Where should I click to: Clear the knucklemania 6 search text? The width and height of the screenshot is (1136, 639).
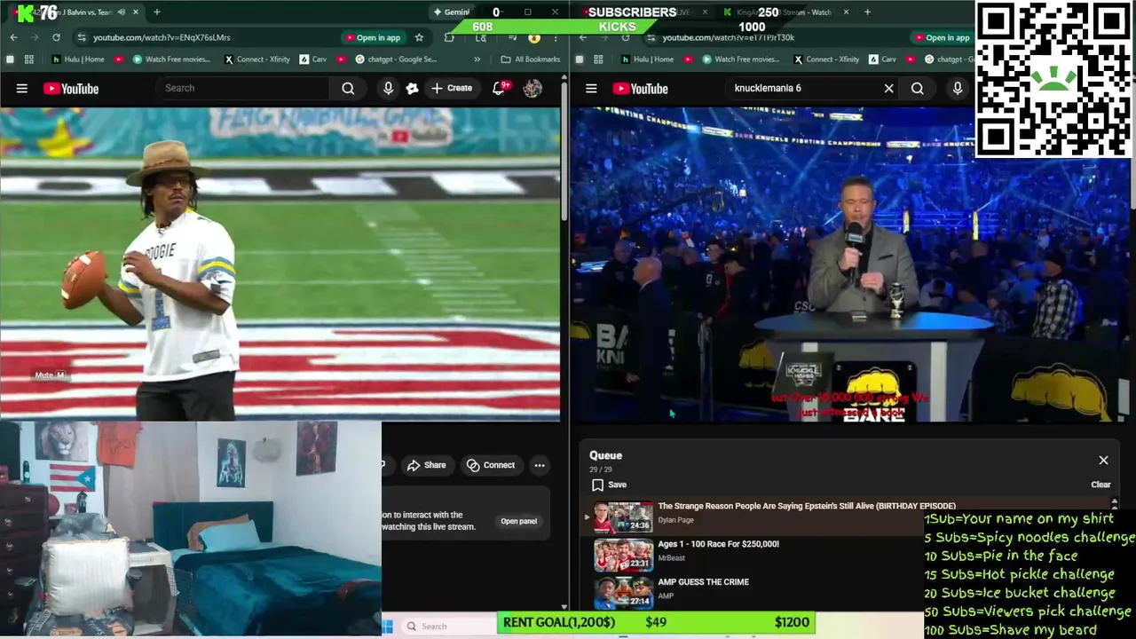[888, 88]
